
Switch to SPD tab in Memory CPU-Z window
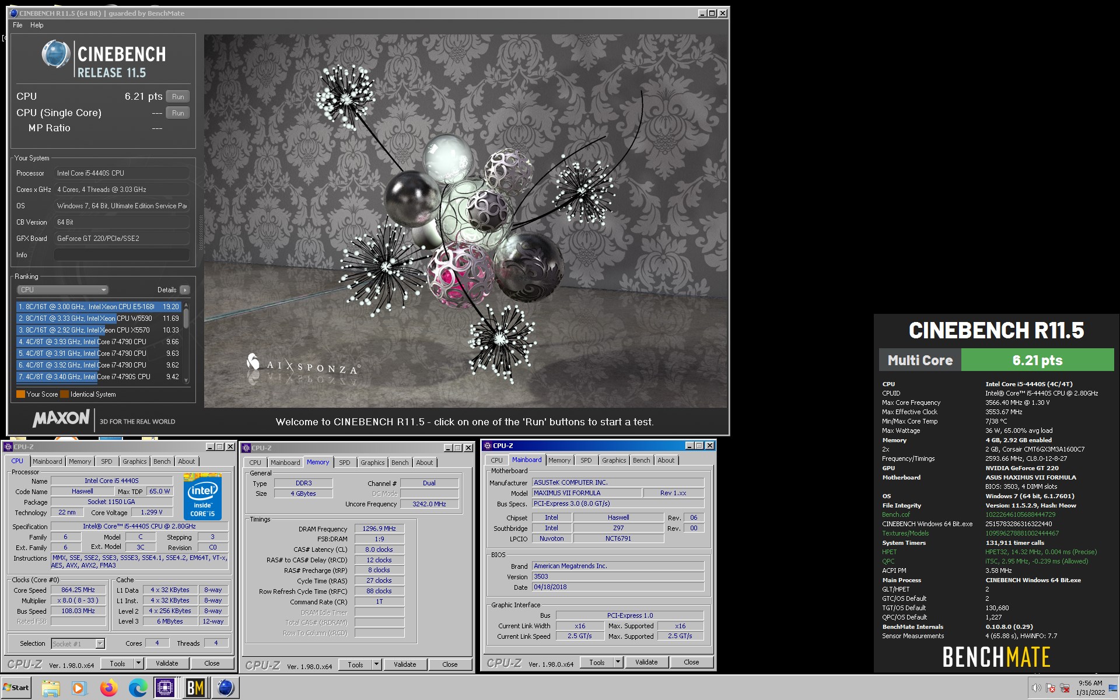(x=345, y=463)
